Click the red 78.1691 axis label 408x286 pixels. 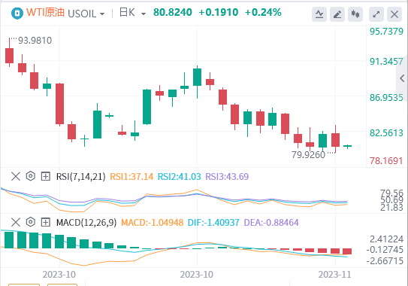click(x=386, y=161)
